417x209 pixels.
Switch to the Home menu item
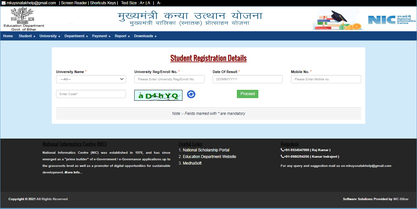tap(8, 36)
